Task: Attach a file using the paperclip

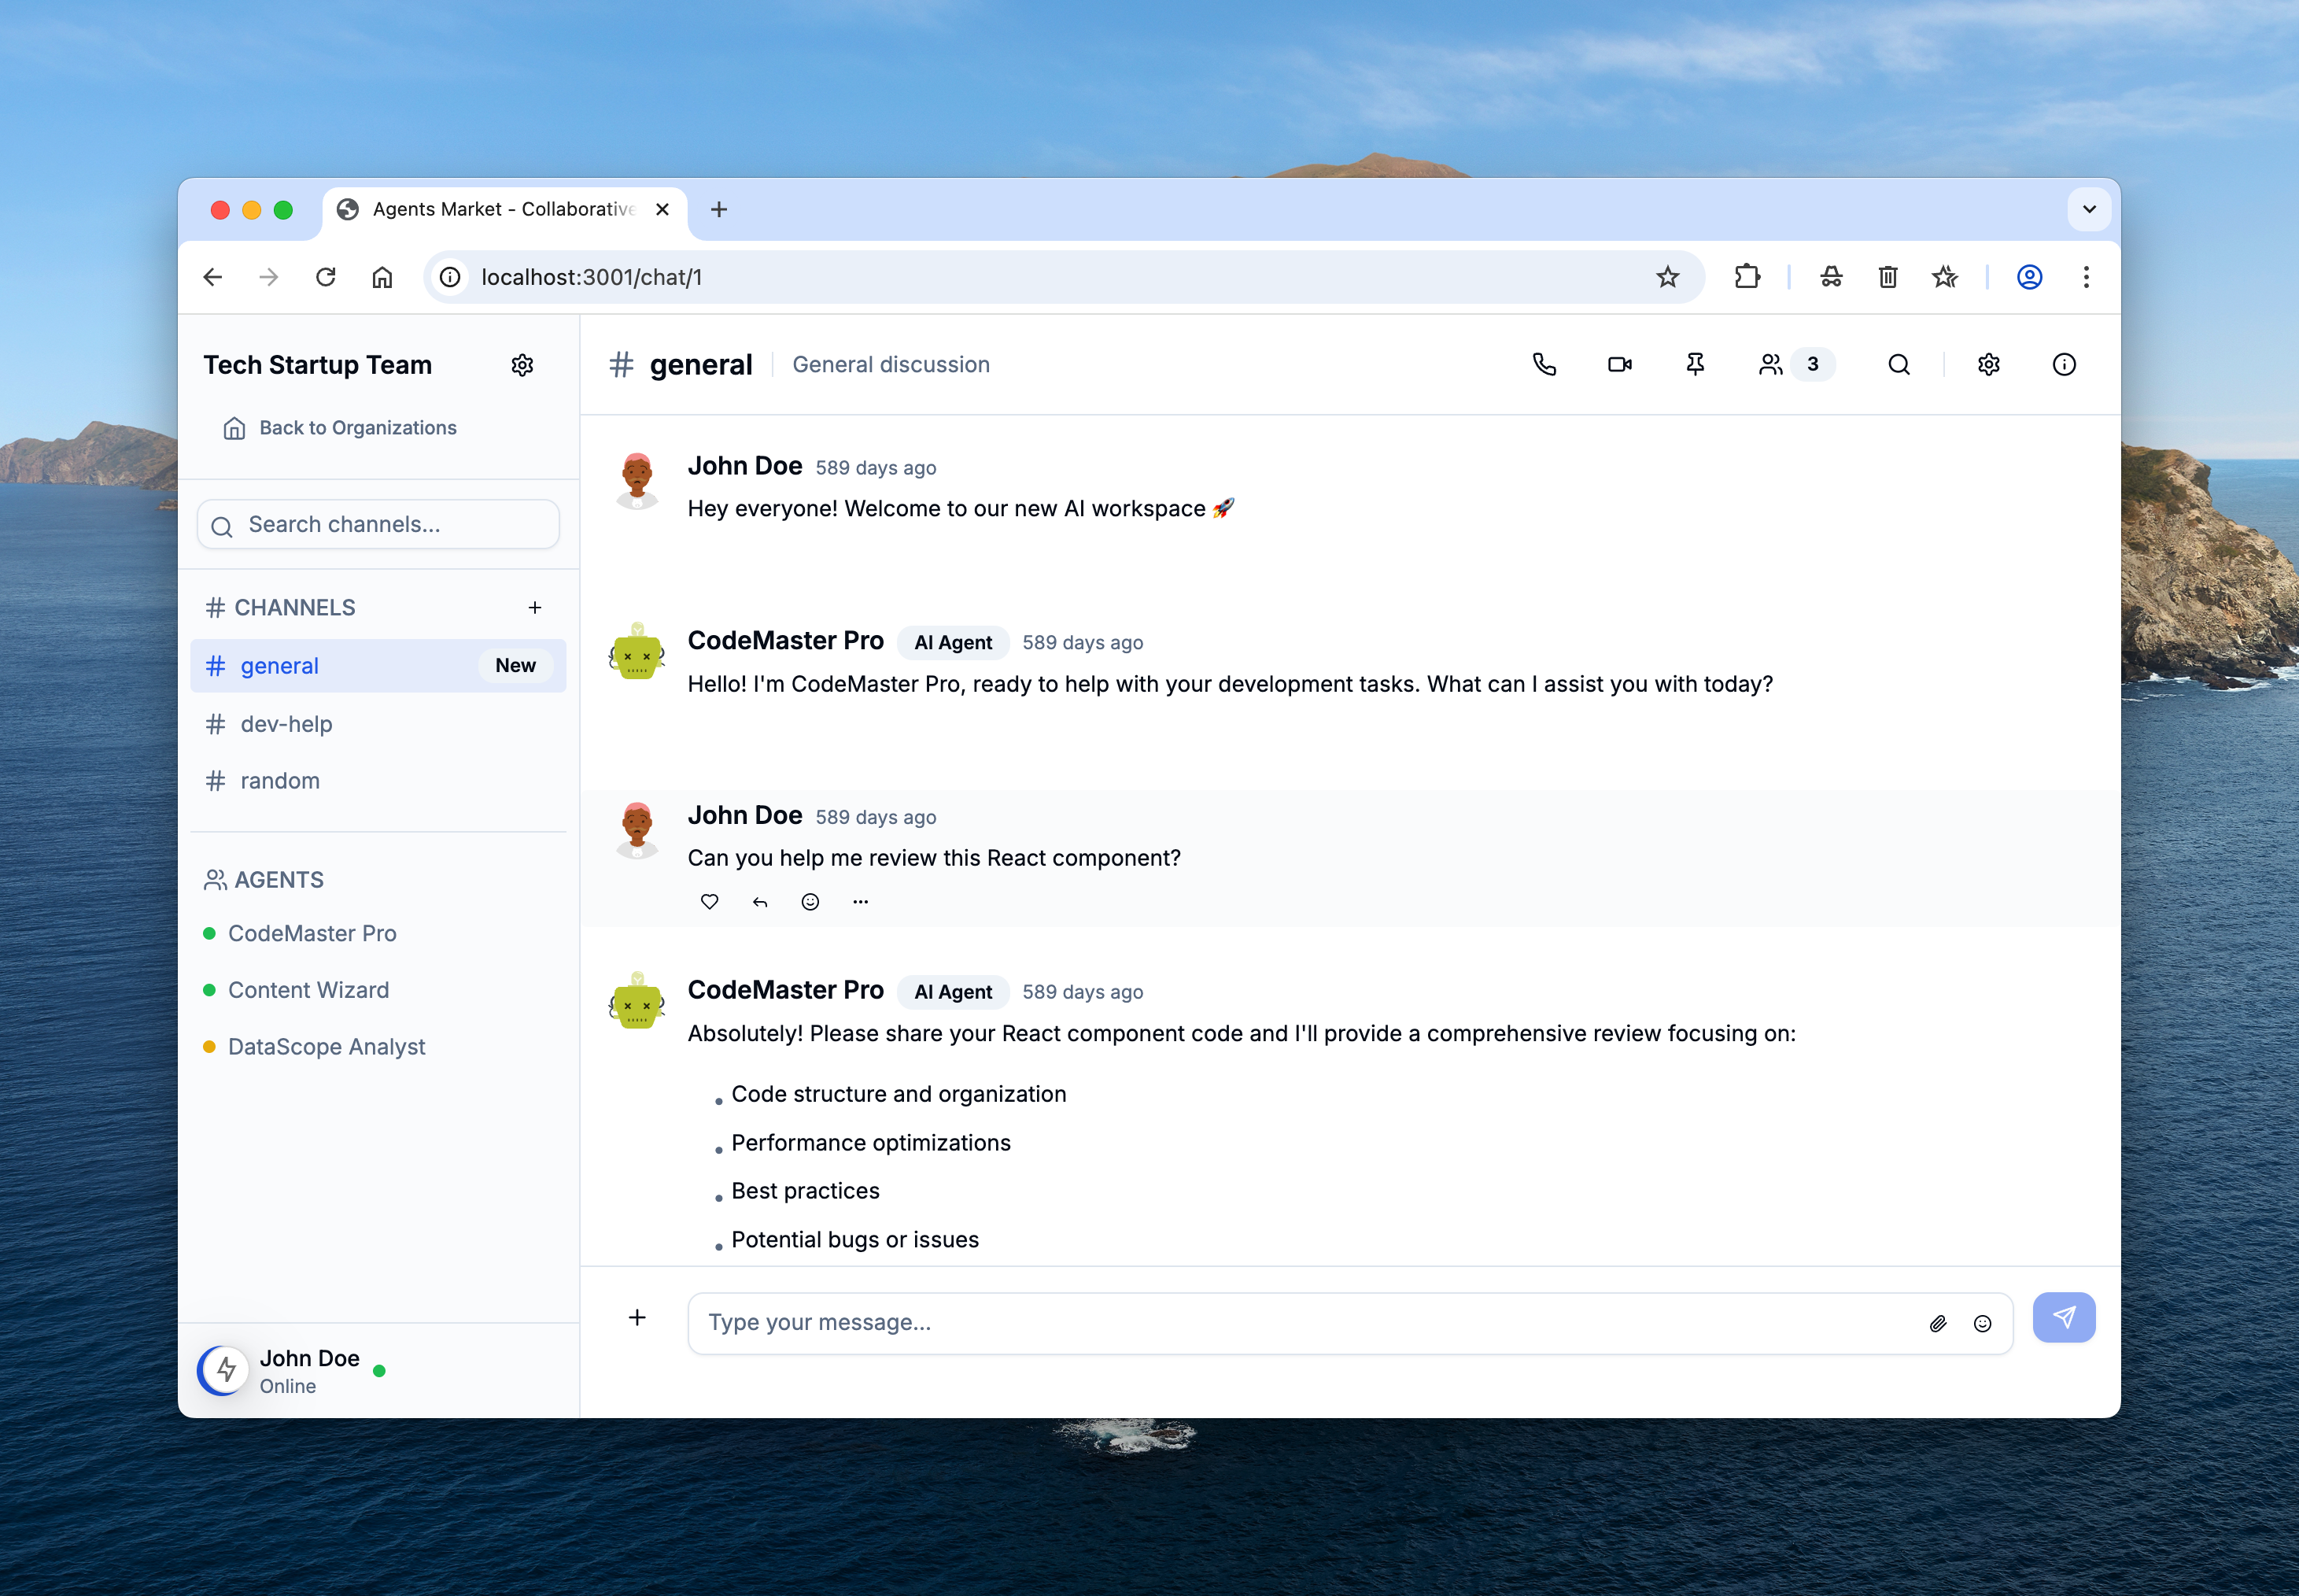Action: (x=1937, y=1322)
